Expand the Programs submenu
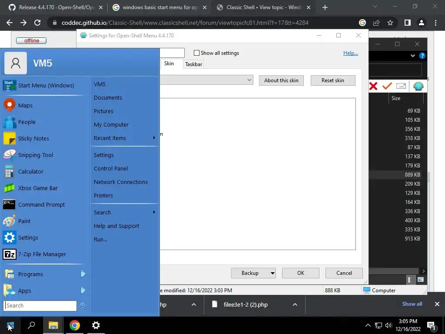The image size is (445, 334). pyautogui.click(x=83, y=274)
